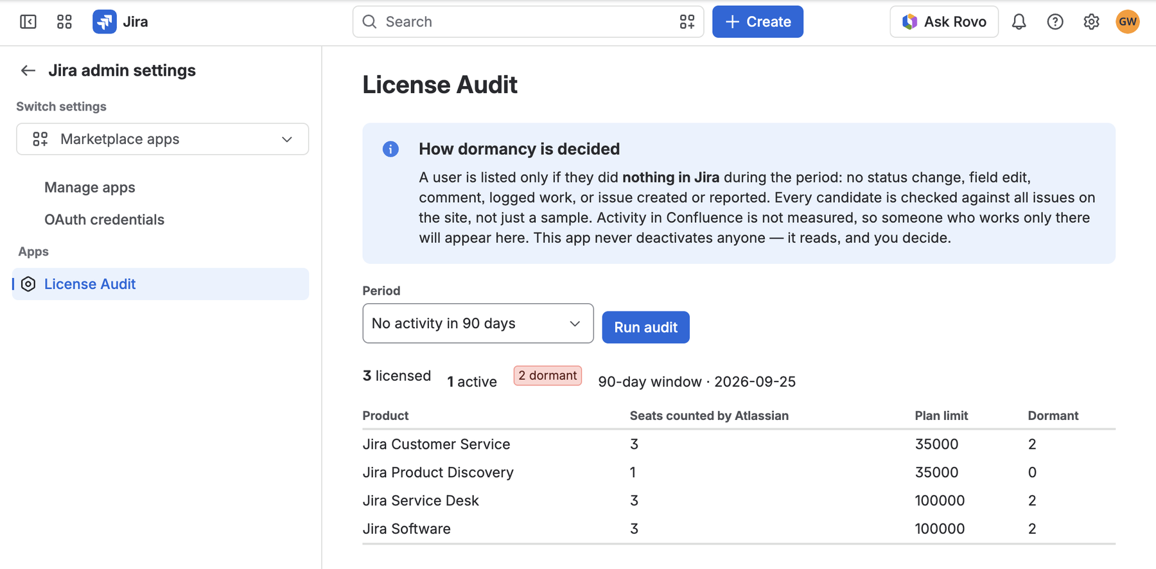
Task: Click the magnifier icon in search bar
Action: [x=369, y=22]
